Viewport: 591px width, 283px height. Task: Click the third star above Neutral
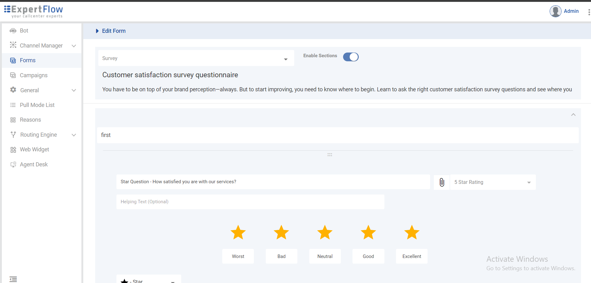[x=325, y=233]
